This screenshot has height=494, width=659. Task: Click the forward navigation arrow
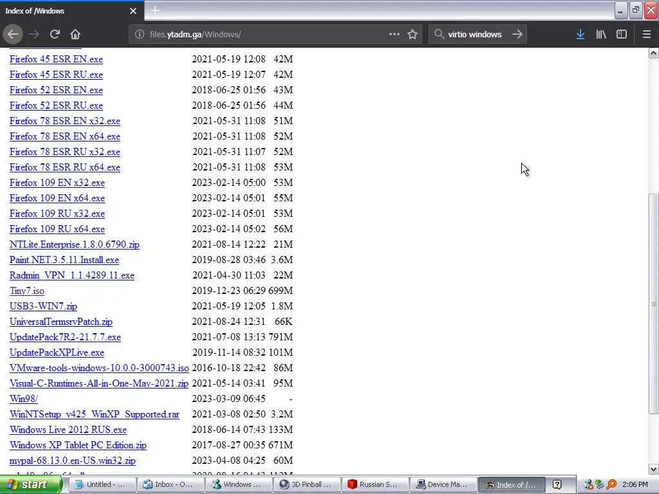pos(34,34)
